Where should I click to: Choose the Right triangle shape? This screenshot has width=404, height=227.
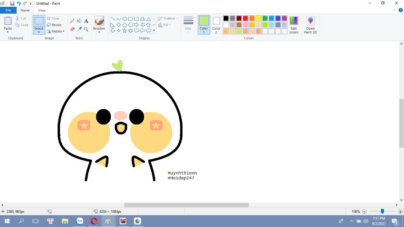[x=112, y=25]
